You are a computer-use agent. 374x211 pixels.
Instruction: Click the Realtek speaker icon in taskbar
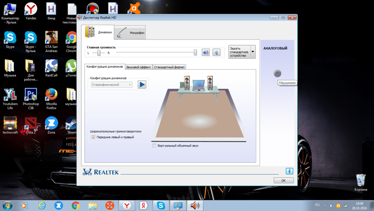(195, 205)
